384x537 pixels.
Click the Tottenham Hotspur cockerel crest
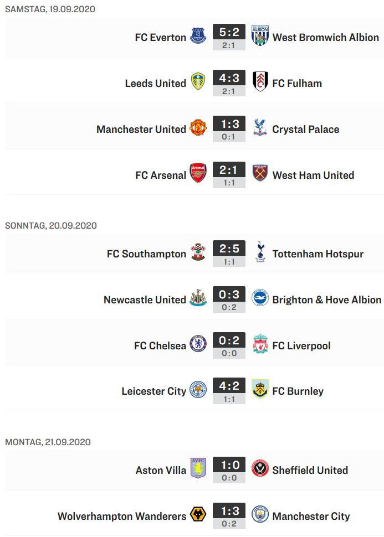[x=260, y=252]
